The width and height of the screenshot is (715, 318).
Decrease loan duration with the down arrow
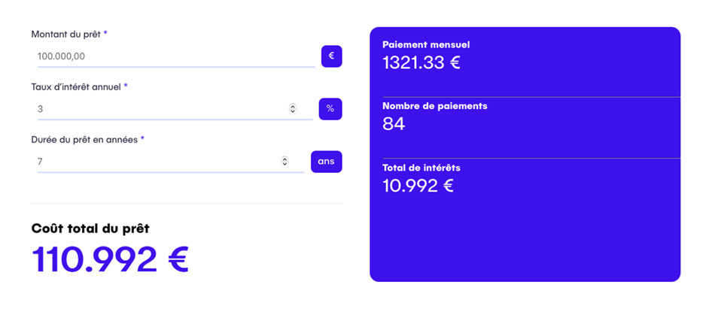click(x=284, y=164)
